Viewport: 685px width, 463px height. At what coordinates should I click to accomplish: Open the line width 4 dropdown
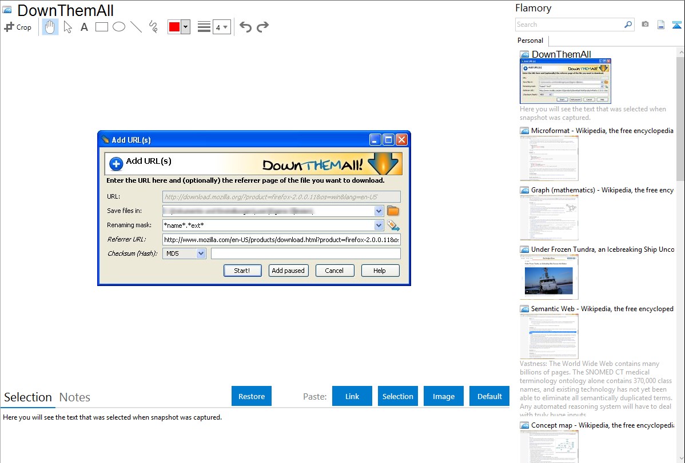pyautogui.click(x=221, y=27)
